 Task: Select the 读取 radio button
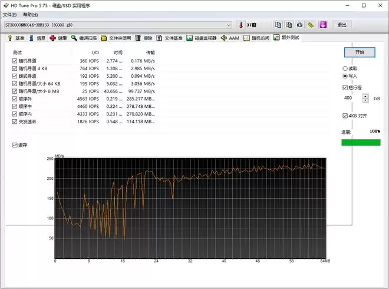click(345, 68)
